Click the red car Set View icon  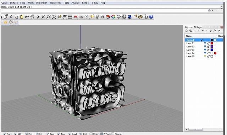[x=76, y=17]
